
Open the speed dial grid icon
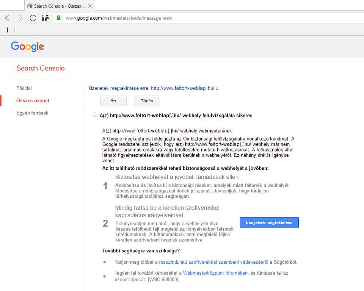[45, 18]
